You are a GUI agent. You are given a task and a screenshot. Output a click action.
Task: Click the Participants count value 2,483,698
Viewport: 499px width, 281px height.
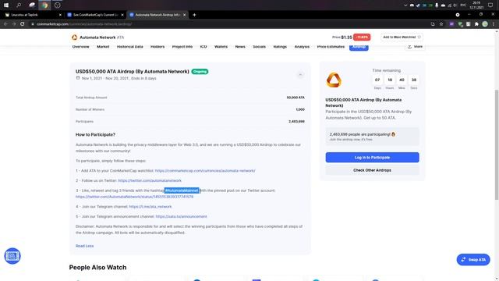point(296,122)
